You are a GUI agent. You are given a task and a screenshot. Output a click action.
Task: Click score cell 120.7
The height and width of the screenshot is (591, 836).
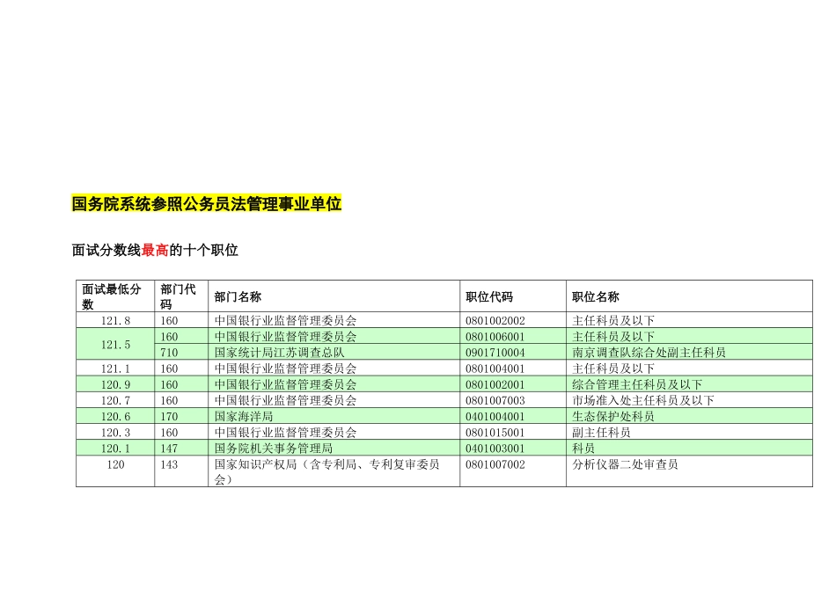[x=115, y=401]
